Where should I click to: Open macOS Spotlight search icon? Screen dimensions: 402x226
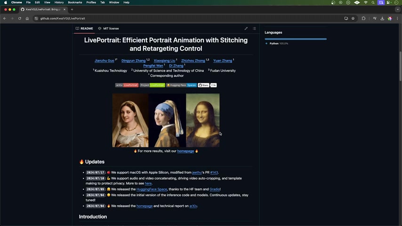[x=373, y=2]
